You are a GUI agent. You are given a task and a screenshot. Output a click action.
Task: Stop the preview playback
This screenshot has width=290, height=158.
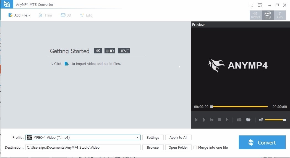[x=220, y=120]
